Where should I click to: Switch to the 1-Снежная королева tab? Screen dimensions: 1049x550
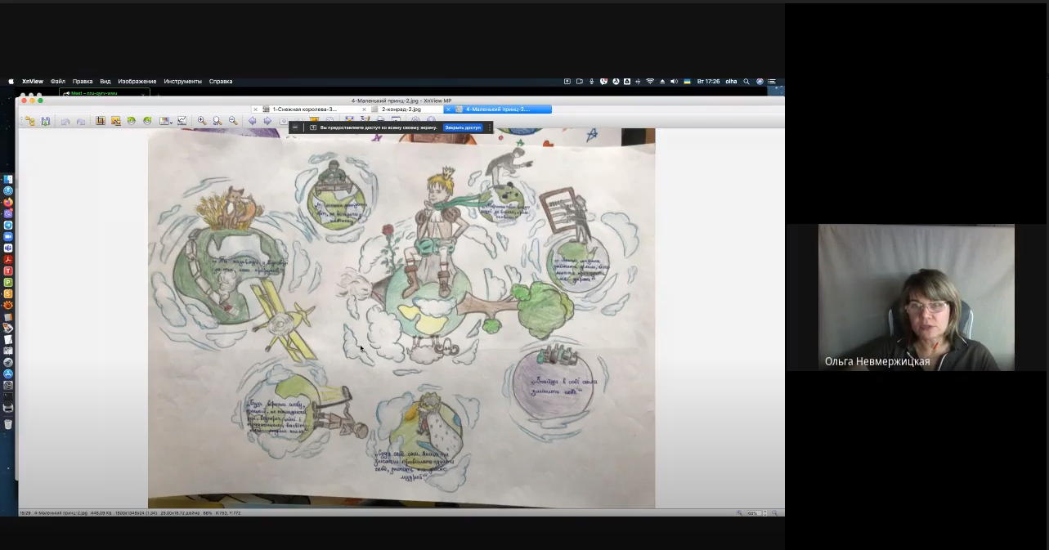(x=305, y=109)
